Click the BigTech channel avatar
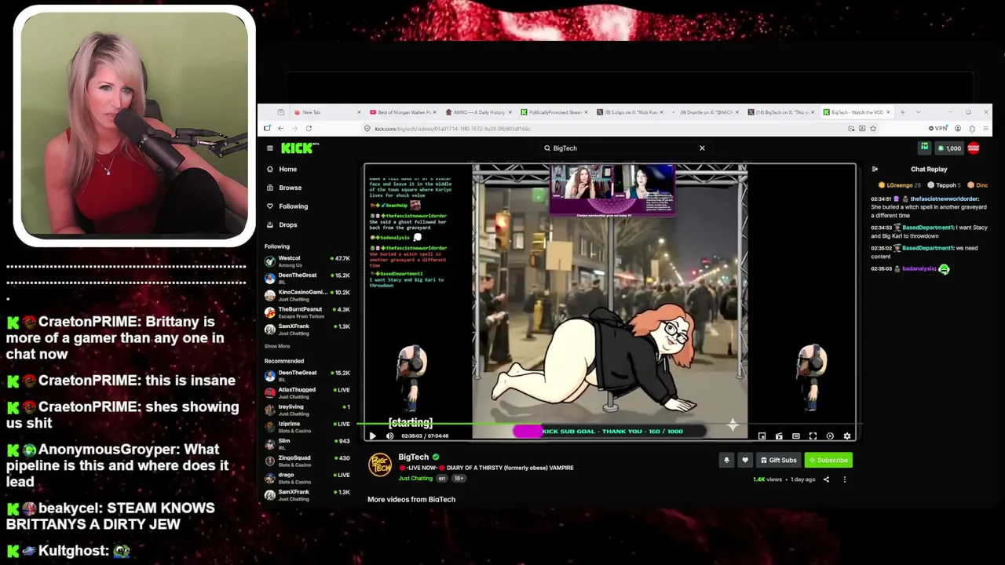The width and height of the screenshot is (1005, 565). click(x=380, y=465)
